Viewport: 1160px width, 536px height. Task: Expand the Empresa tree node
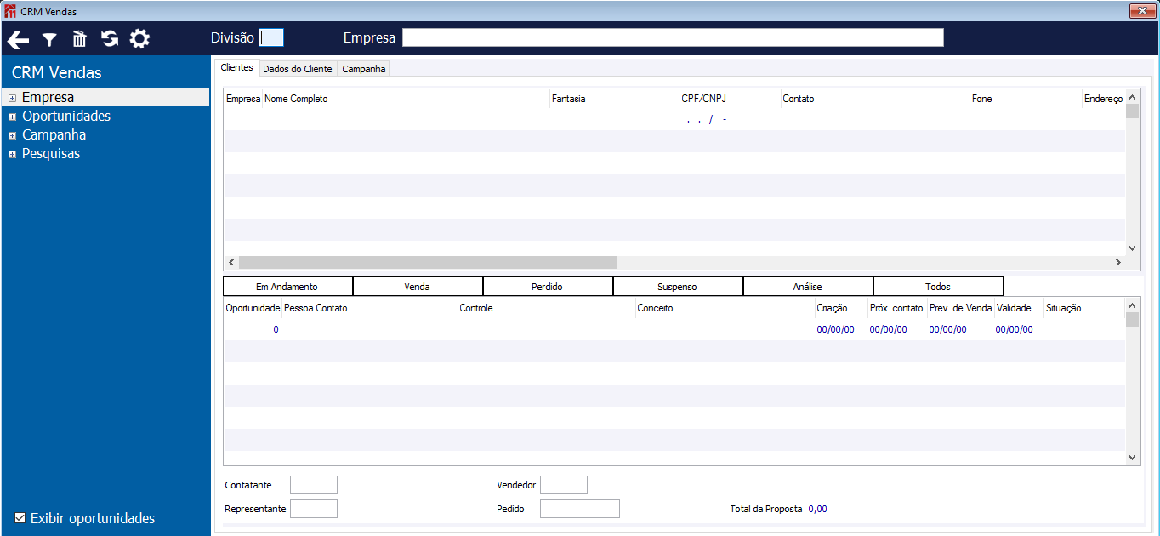click(12, 99)
